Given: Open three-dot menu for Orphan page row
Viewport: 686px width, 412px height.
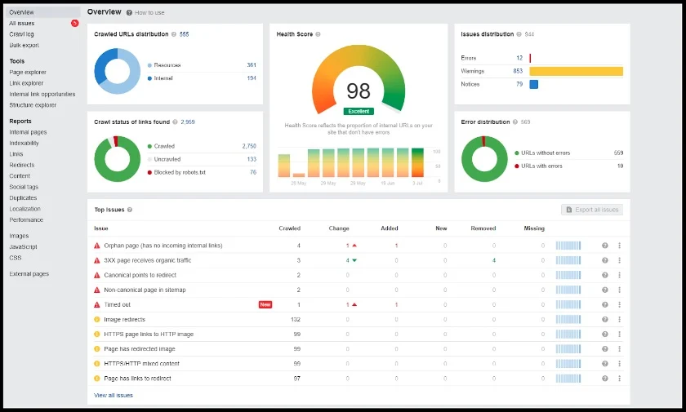Looking at the screenshot, I should coord(620,246).
